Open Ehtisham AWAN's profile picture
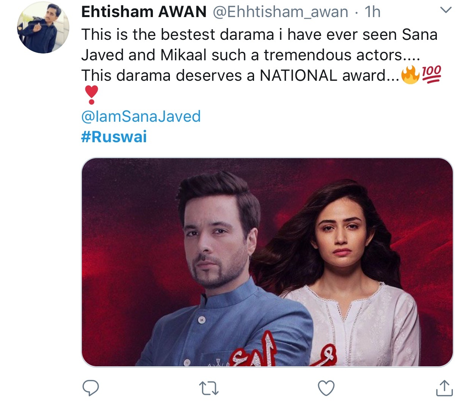Viewport: 471px width, 405px height. tap(43, 28)
